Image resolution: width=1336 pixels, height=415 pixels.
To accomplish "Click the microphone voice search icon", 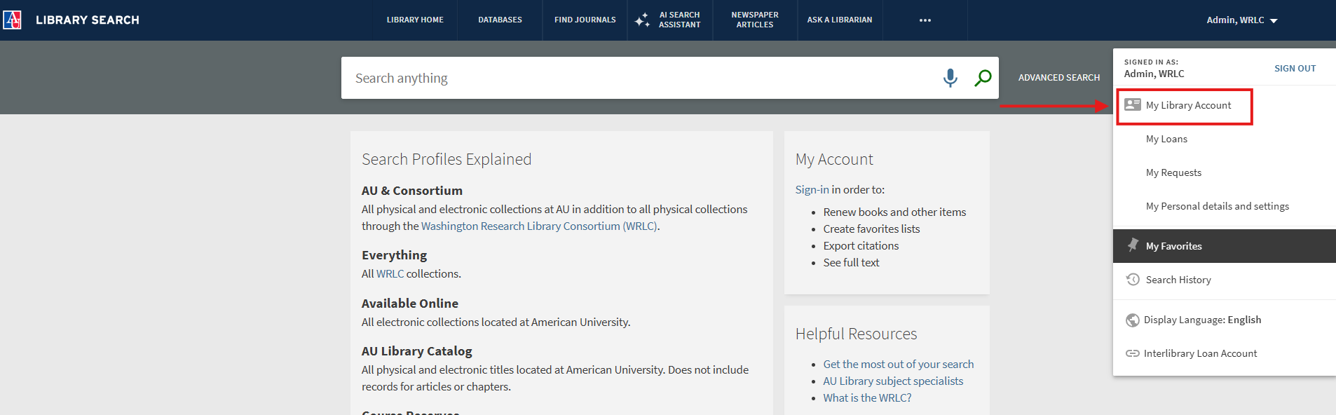I will click(950, 78).
